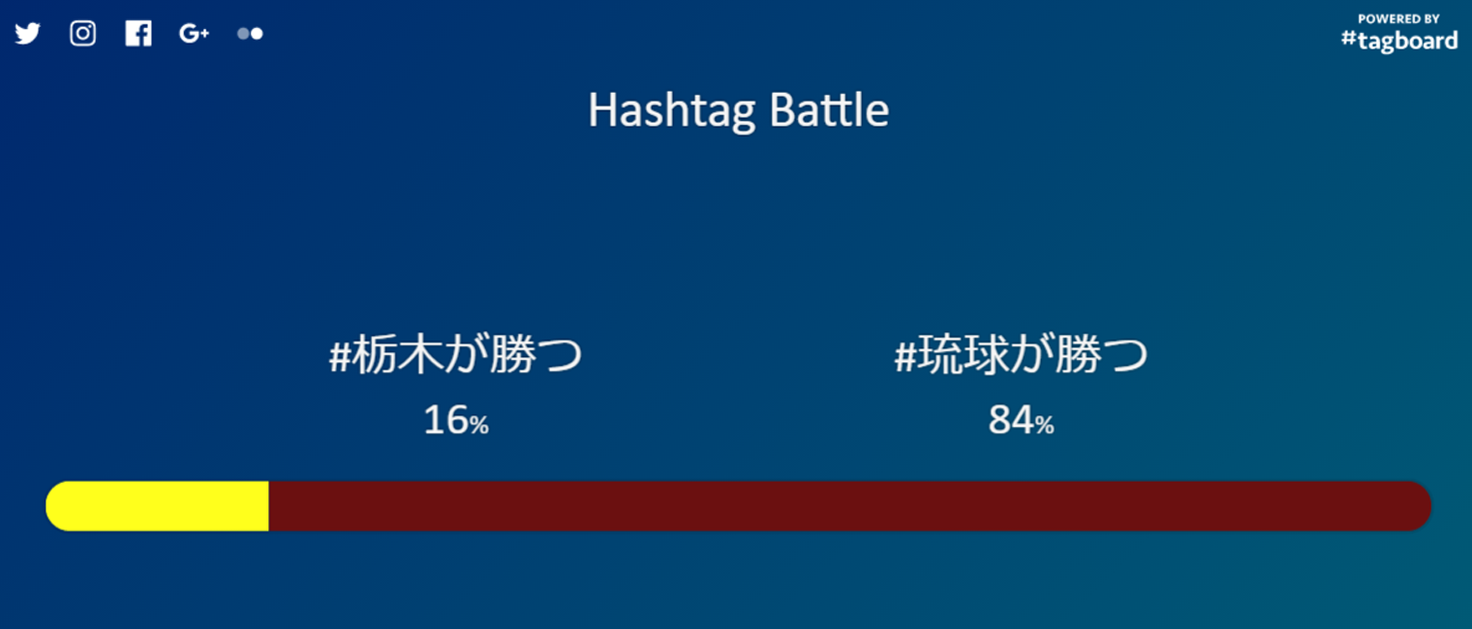The height and width of the screenshot is (629, 1472).
Task: Click the number 16 under #栃木が勝つ
Action: point(445,420)
